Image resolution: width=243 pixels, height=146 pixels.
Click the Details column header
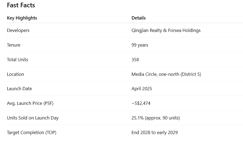(139, 18)
